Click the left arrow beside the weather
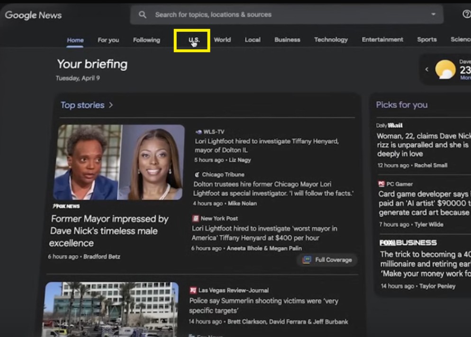 point(426,69)
